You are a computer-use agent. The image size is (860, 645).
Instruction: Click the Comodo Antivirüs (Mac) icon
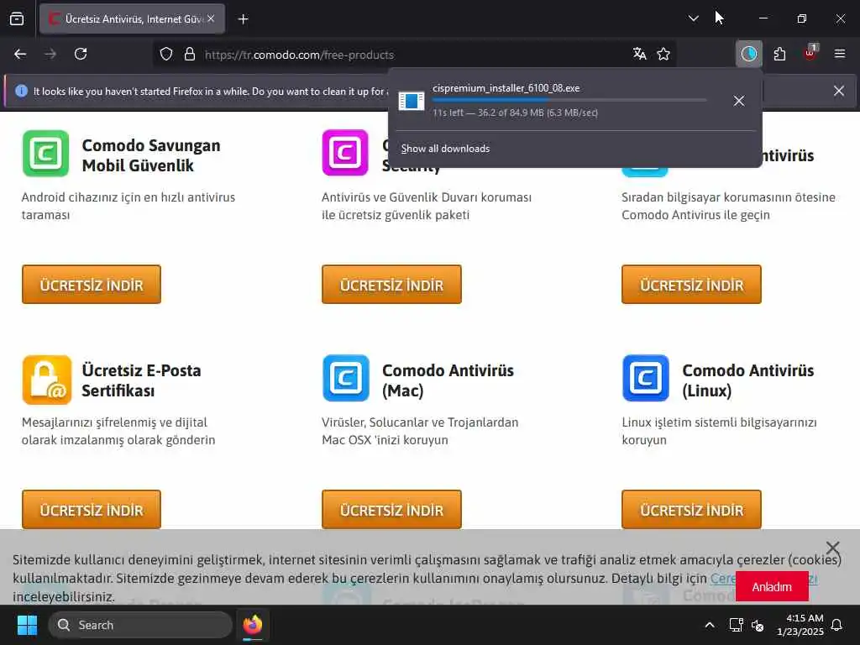coord(346,379)
